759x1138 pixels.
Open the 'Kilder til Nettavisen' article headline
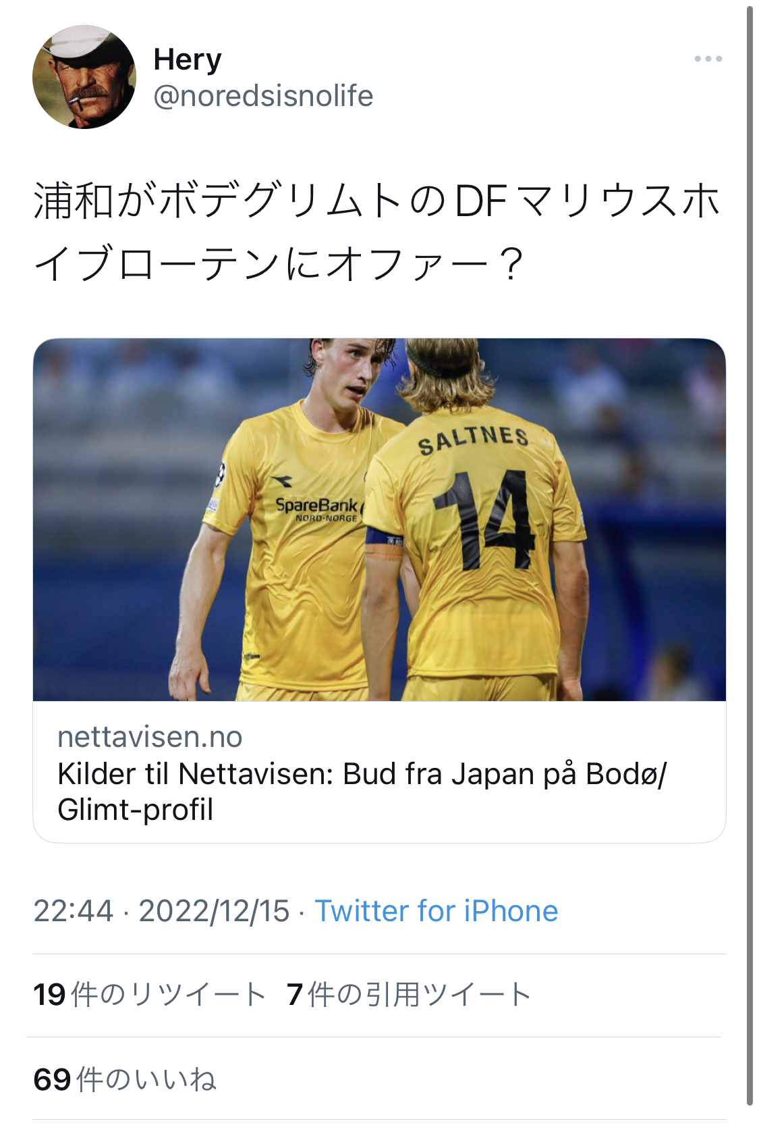(362, 791)
